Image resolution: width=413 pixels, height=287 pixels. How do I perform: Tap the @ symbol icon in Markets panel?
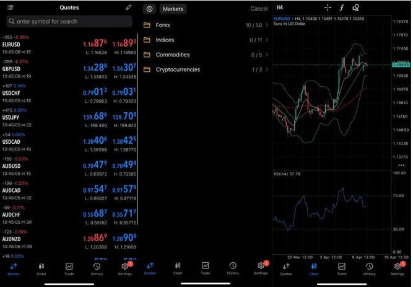point(149,9)
